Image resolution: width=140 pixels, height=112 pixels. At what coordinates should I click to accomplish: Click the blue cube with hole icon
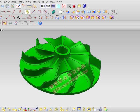tap(94, 12)
